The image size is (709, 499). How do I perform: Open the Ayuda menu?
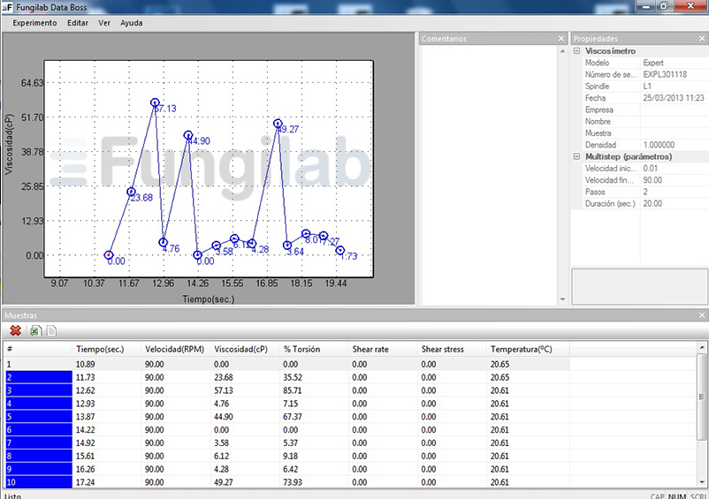(131, 23)
